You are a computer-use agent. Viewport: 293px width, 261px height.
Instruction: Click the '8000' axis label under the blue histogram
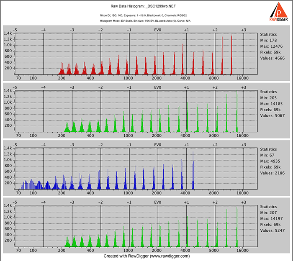click(214, 193)
